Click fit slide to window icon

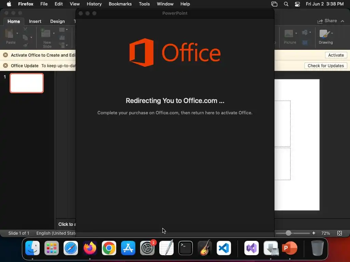(339, 233)
